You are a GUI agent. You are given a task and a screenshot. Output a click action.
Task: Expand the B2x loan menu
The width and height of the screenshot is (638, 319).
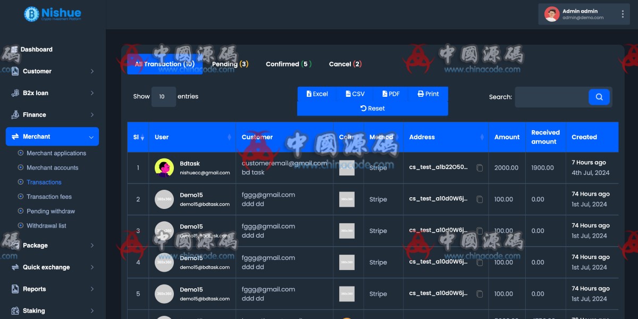pos(52,93)
